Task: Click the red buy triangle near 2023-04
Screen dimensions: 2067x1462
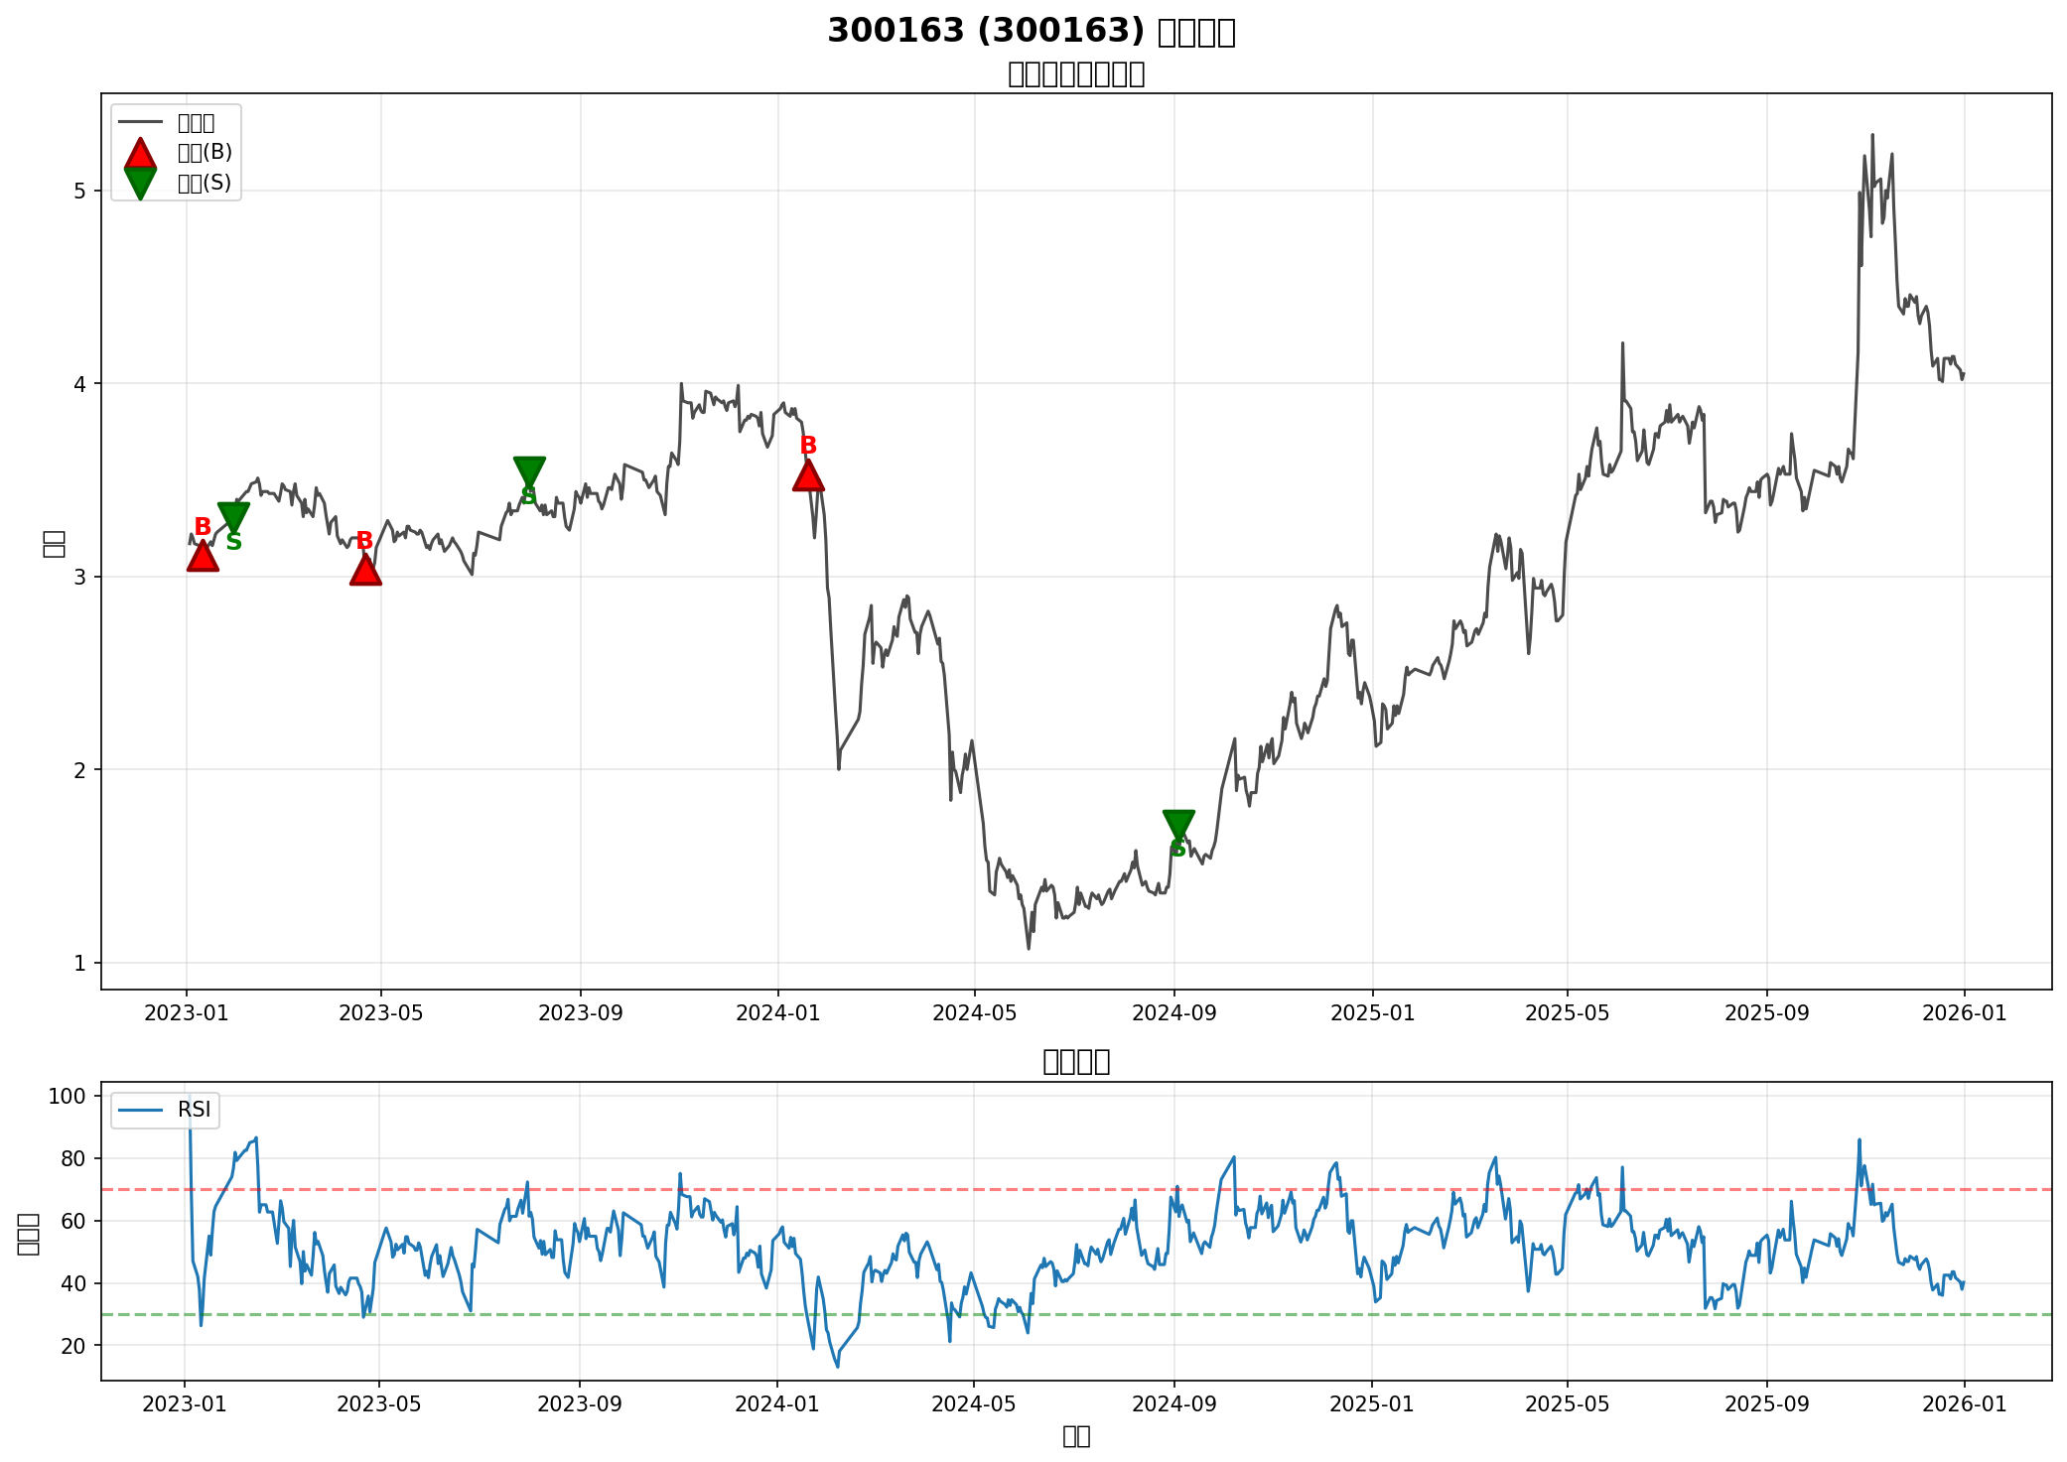Action: point(365,571)
